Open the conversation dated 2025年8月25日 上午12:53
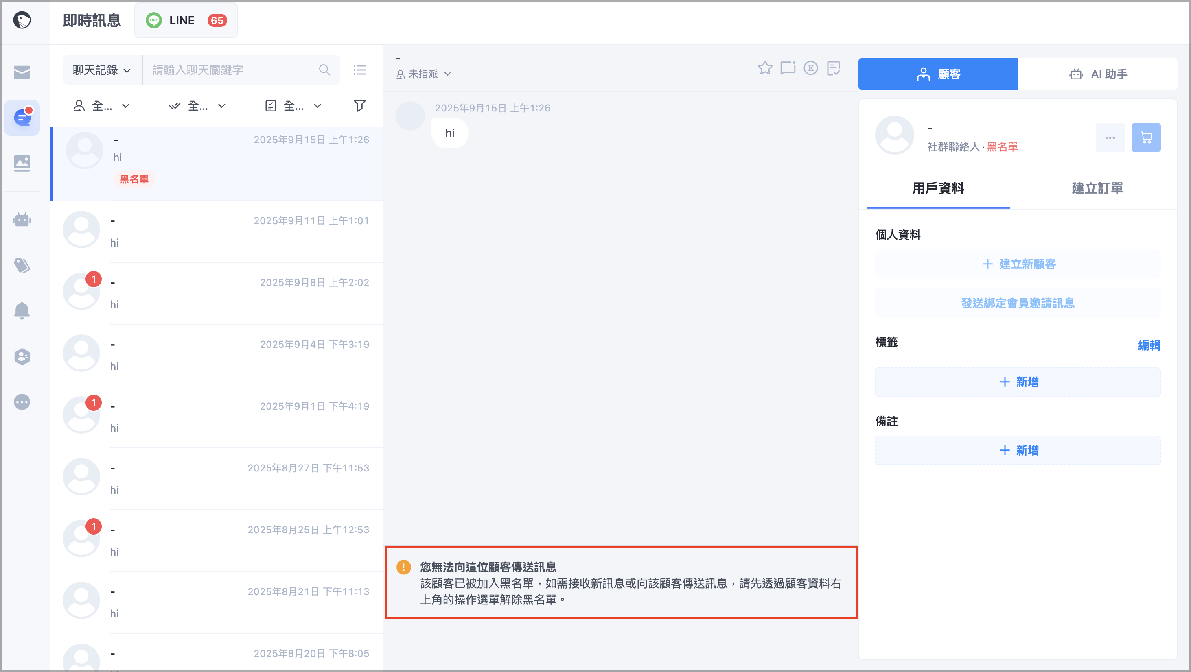Screen dimensions: 1191x672 tap(217, 541)
